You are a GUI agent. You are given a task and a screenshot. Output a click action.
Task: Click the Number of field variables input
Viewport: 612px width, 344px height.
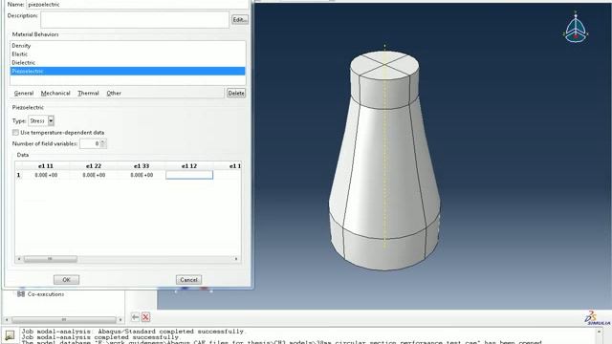(90, 143)
